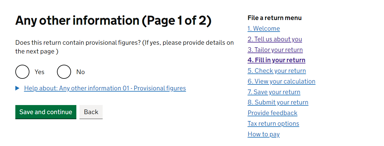This screenshot has width=384, height=146.
Task: Expand the help disclosure triangle arrow
Action: 17,88
